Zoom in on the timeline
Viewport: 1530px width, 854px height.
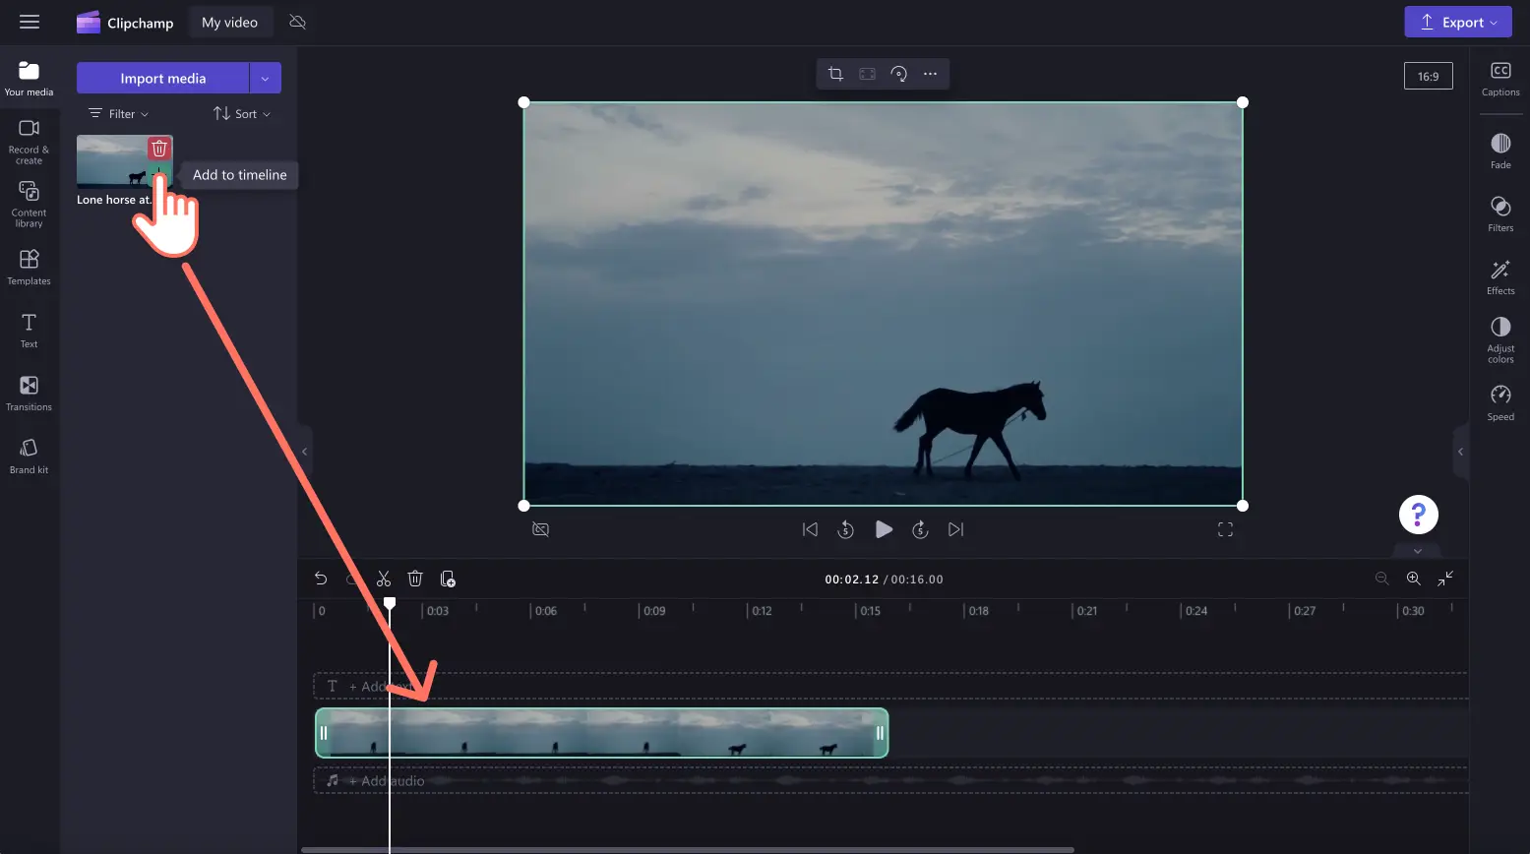point(1413,579)
